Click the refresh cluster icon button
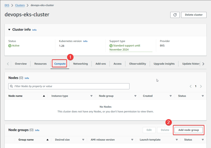 (175, 15)
